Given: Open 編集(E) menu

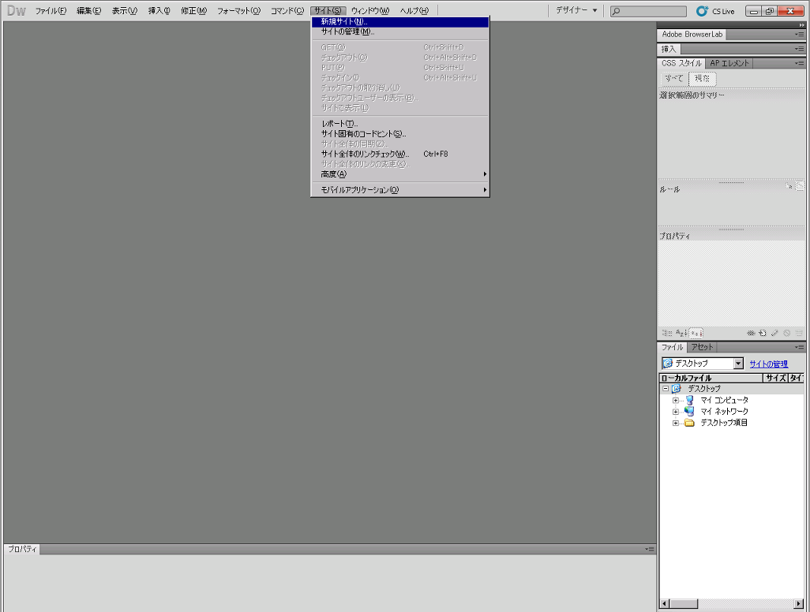Looking at the screenshot, I should coord(89,11).
